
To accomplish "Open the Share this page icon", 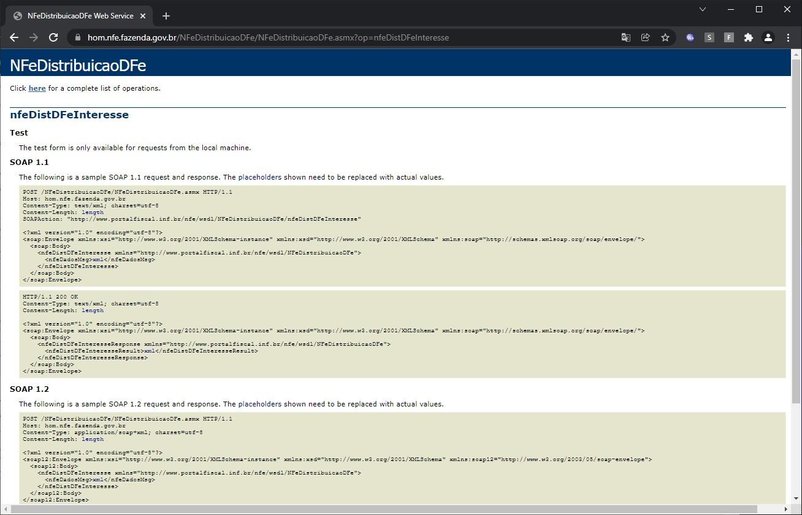I will [x=646, y=37].
